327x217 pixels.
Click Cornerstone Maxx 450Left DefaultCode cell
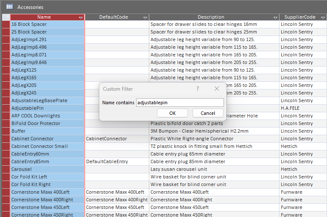click(x=117, y=207)
